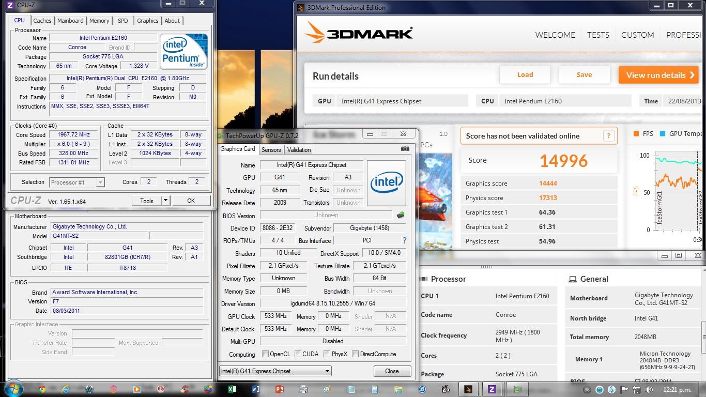The height and width of the screenshot is (397, 706).
Task: Open the Windows Start orb
Action: pyautogui.click(x=14, y=389)
